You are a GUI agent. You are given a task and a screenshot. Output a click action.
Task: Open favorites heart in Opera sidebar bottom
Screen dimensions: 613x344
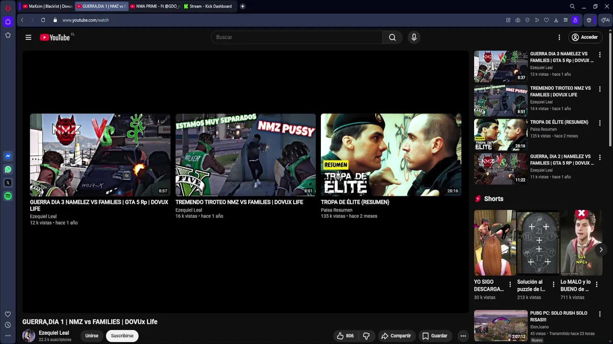8,314
